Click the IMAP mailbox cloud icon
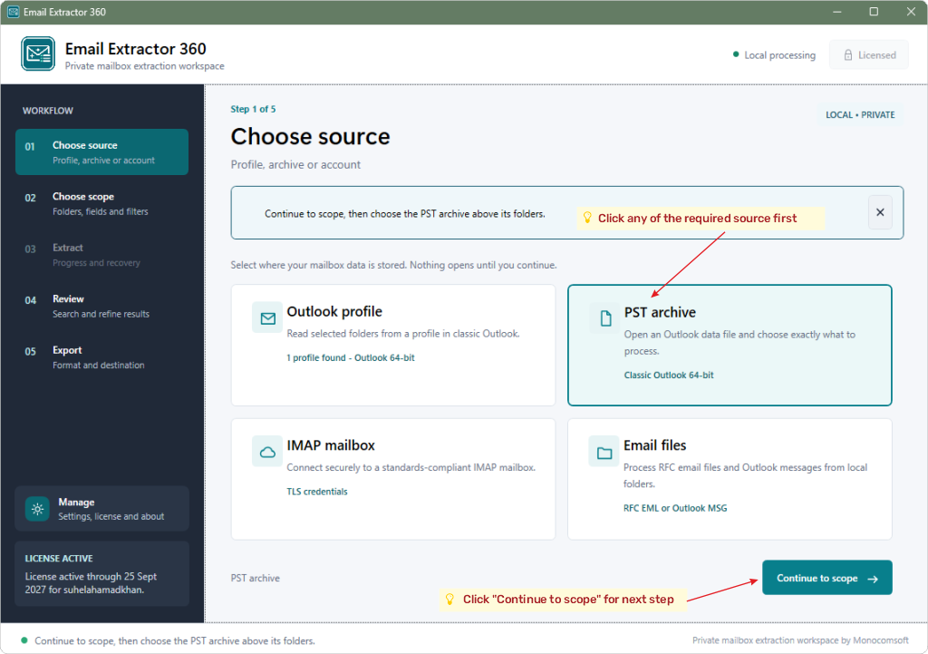 click(x=267, y=452)
